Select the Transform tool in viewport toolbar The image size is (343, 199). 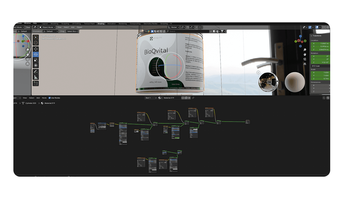36,65
